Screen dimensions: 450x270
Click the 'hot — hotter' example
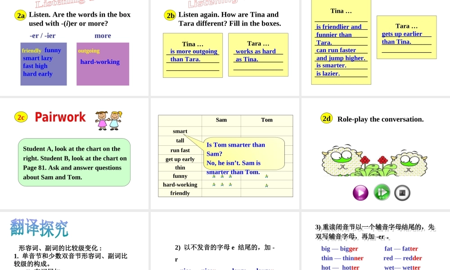tap(340, 267)
